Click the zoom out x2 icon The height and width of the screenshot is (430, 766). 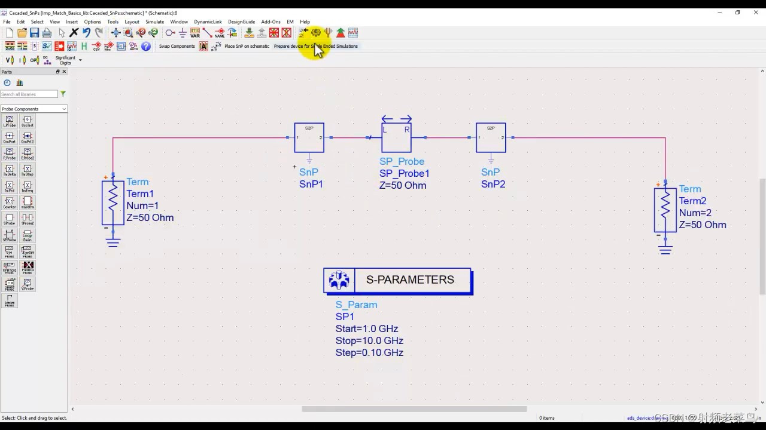[x=153, y=32]
